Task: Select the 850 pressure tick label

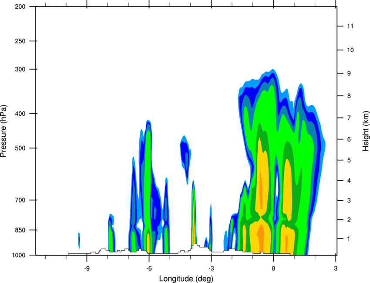Action: coord(20,230)
